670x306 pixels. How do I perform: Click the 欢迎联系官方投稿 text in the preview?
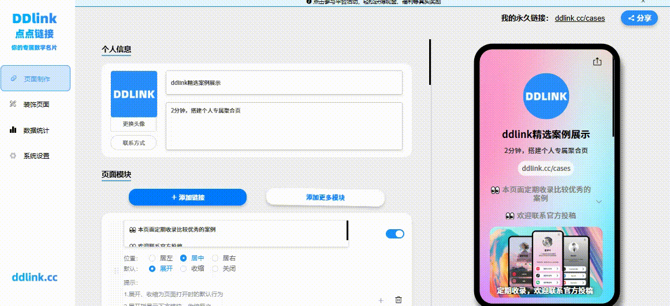pos(541,216)
